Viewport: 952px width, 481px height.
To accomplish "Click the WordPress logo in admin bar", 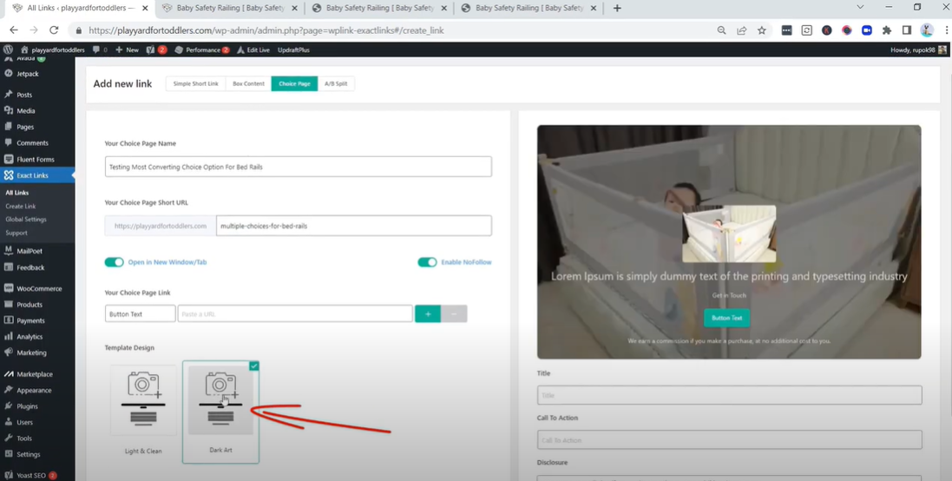I will [8, 49].
